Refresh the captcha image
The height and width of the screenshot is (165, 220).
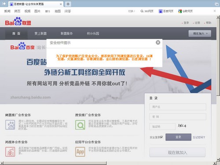pyautogui.click(x=182, y=126)
